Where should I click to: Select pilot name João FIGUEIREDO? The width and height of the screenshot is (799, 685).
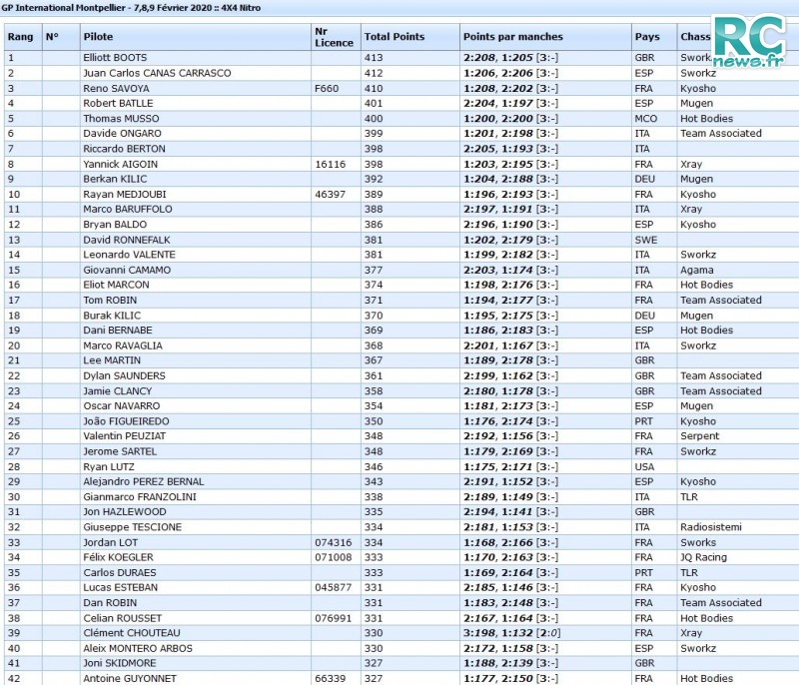click(x=127, y=421)
